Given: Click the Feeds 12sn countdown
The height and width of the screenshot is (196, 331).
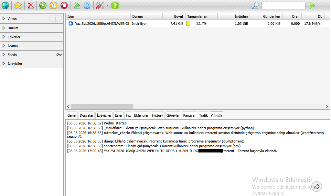Looking at the screenshot, I should point(59,55).
